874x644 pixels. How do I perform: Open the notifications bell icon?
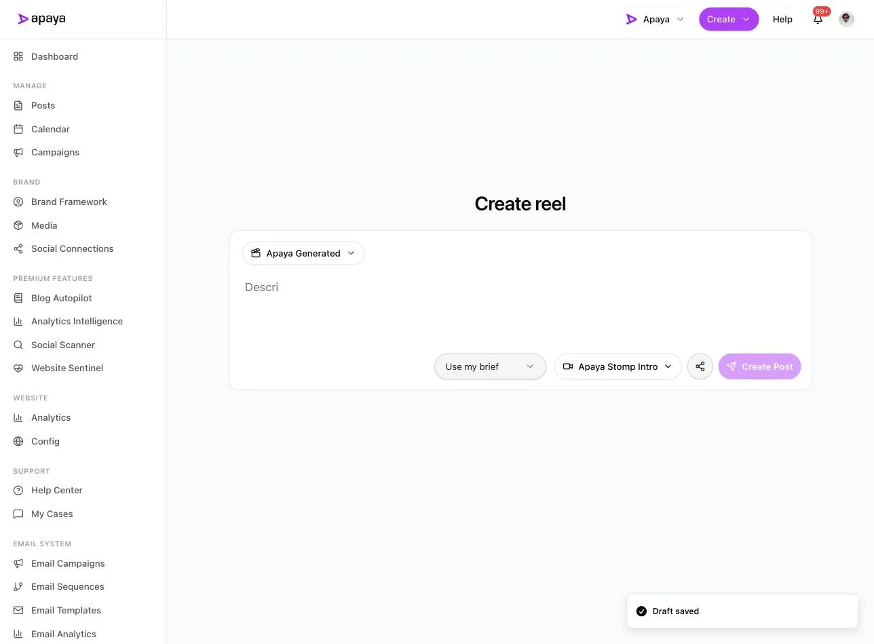pyautogui.click(x=818, y=19)
